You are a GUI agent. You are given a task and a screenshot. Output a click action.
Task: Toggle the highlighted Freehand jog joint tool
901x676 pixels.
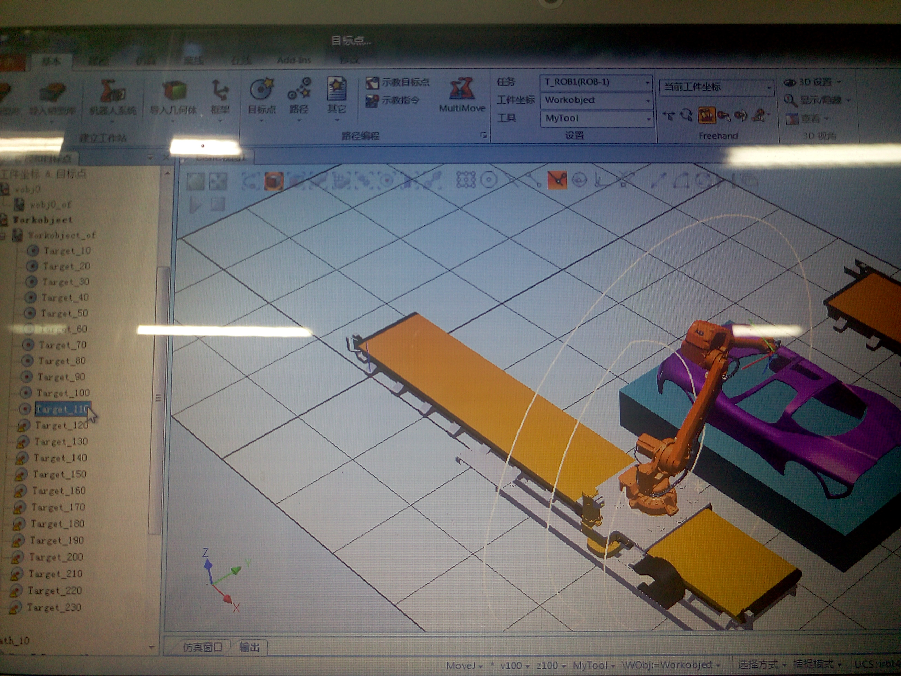pos(707,116)
